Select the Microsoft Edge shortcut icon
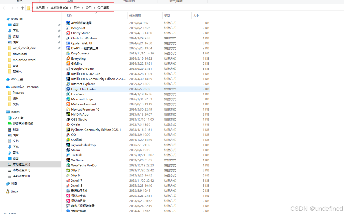Image resolution: width=344 pixels, height=214 pixels. click(68, 99)
